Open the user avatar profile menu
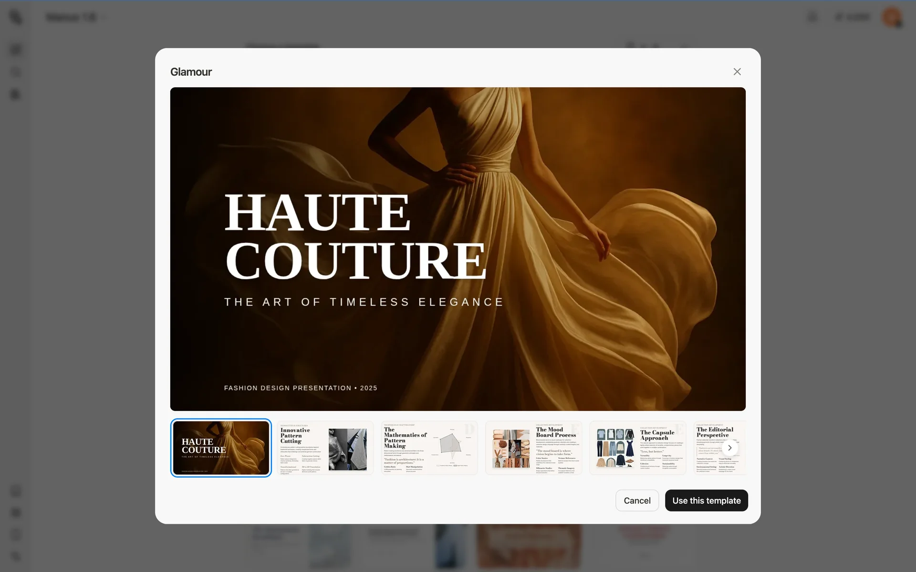916x572 pixels. [x=891, y=17]
